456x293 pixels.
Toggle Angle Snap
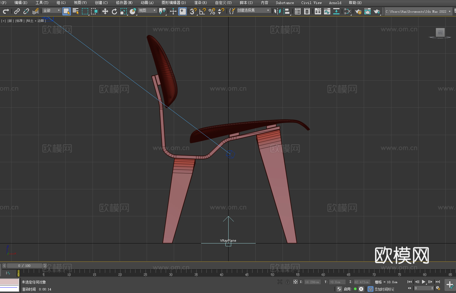point(203,11)
